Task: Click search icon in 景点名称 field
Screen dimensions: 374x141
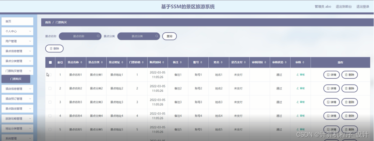Action: (x=98, y=36)
